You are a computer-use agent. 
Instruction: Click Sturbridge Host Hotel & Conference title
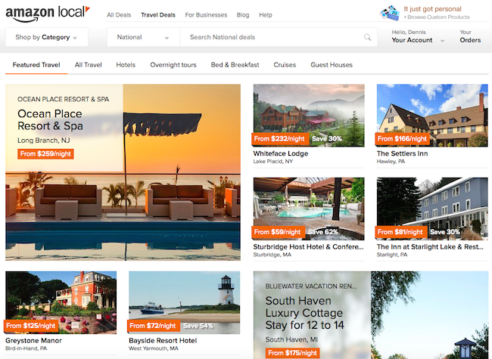click(308, 247)
